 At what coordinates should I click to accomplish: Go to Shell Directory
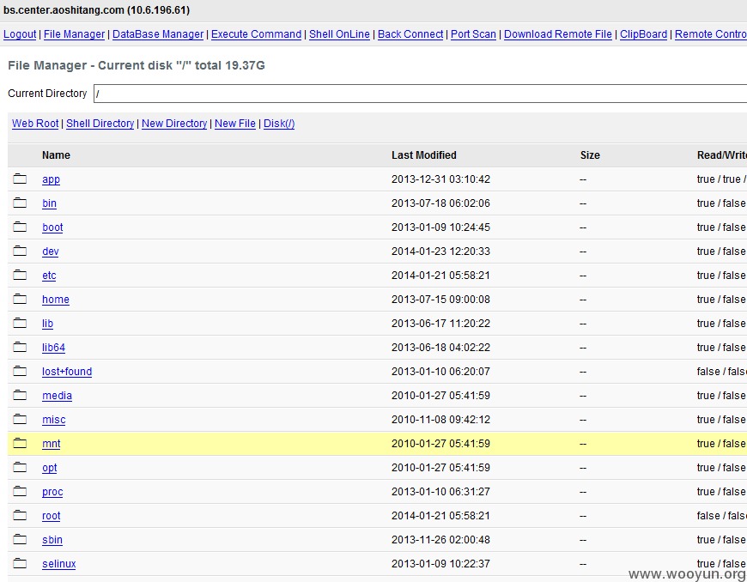pyautogui.click(x=100, y=124)
